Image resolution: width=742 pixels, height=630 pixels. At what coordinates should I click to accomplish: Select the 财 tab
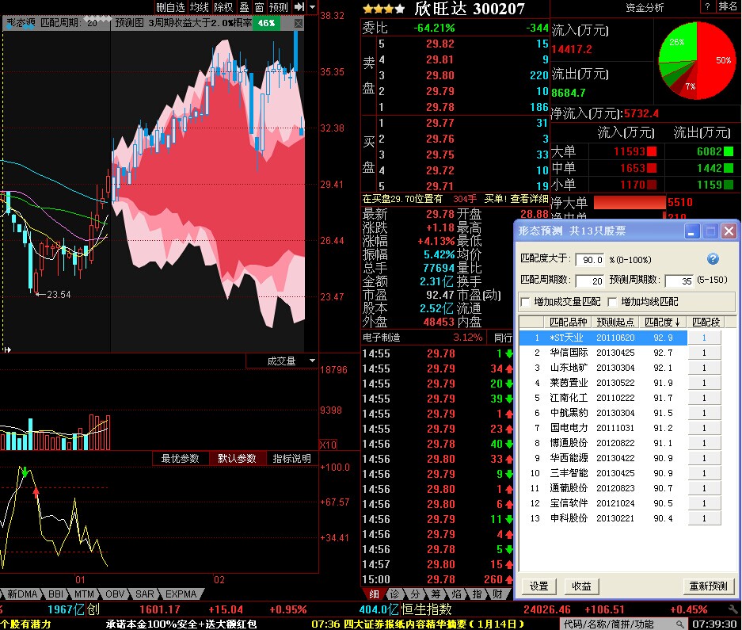497,594
